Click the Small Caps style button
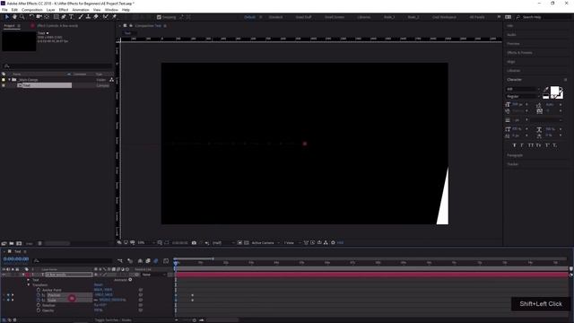This screenshot has width=574, height=323. pos(538,145)
